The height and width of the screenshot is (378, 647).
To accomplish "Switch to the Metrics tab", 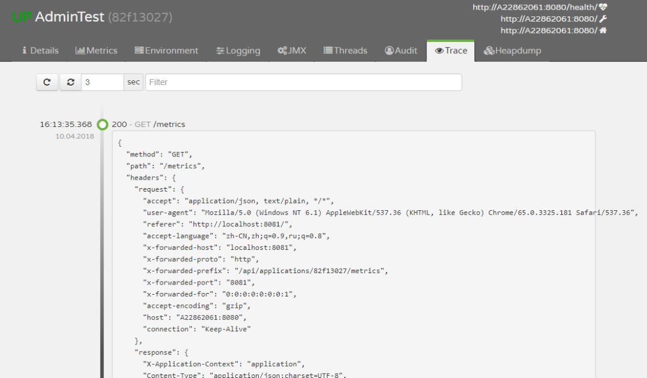I will (x=96, y=51).
